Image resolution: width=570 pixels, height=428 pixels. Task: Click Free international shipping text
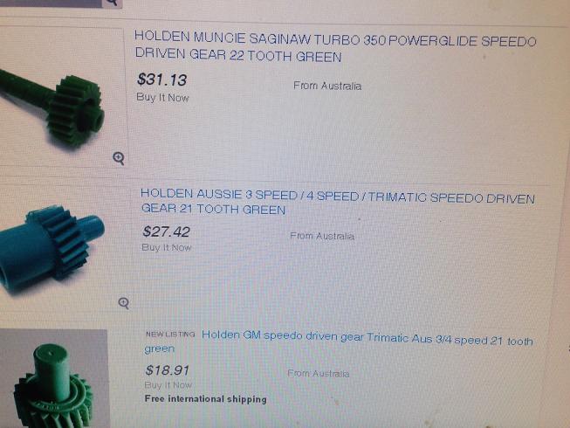point(206,399)
